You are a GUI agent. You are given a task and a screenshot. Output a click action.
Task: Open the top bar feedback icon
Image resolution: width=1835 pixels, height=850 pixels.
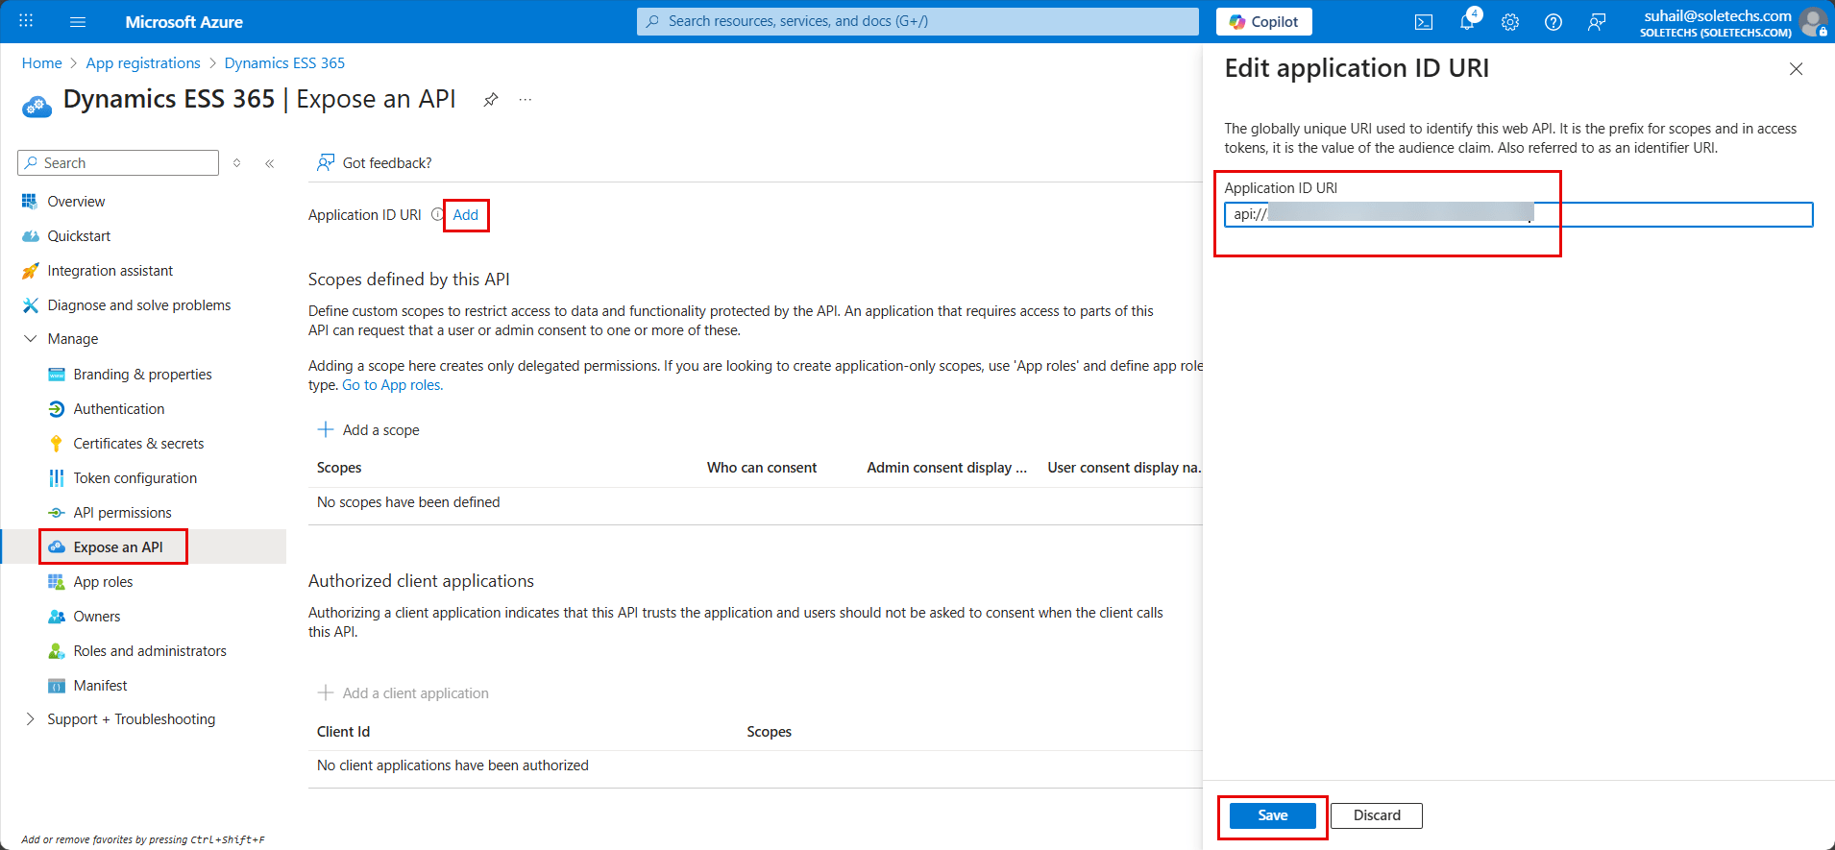(1597, 22)
